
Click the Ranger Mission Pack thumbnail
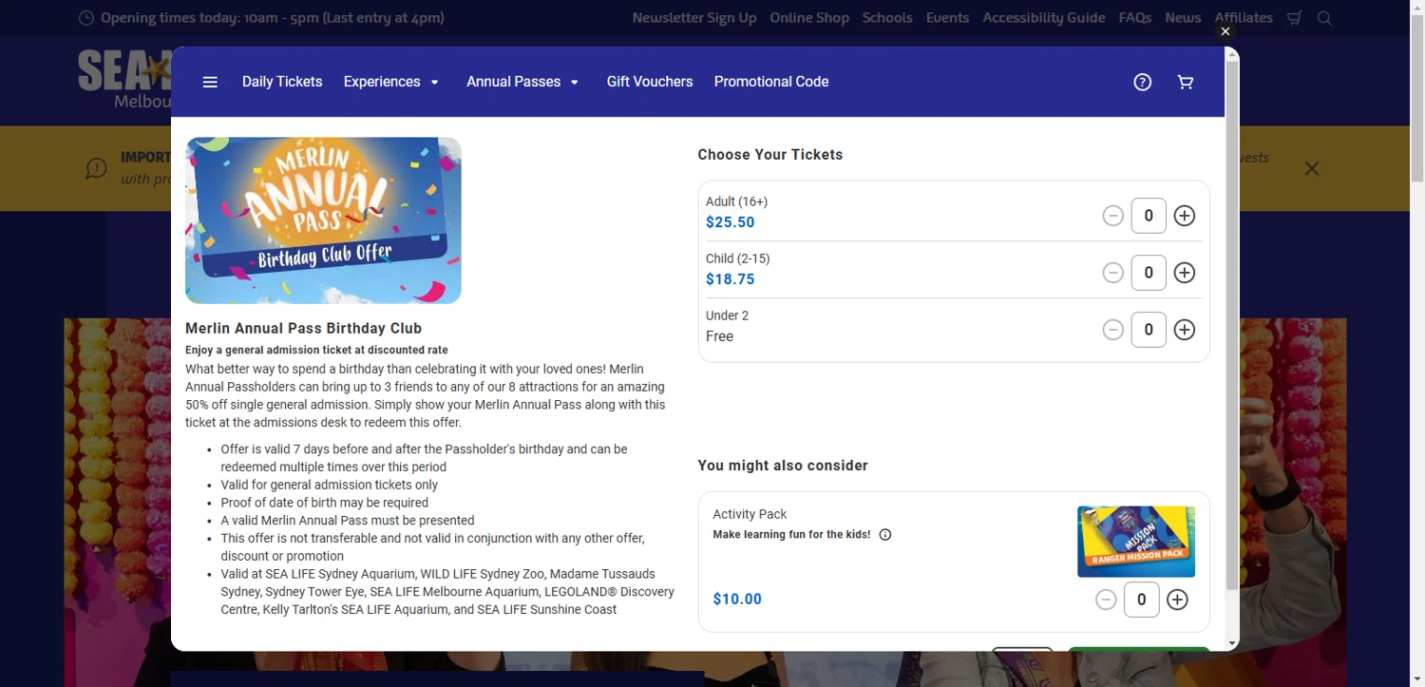click(x=1136, y=542)
